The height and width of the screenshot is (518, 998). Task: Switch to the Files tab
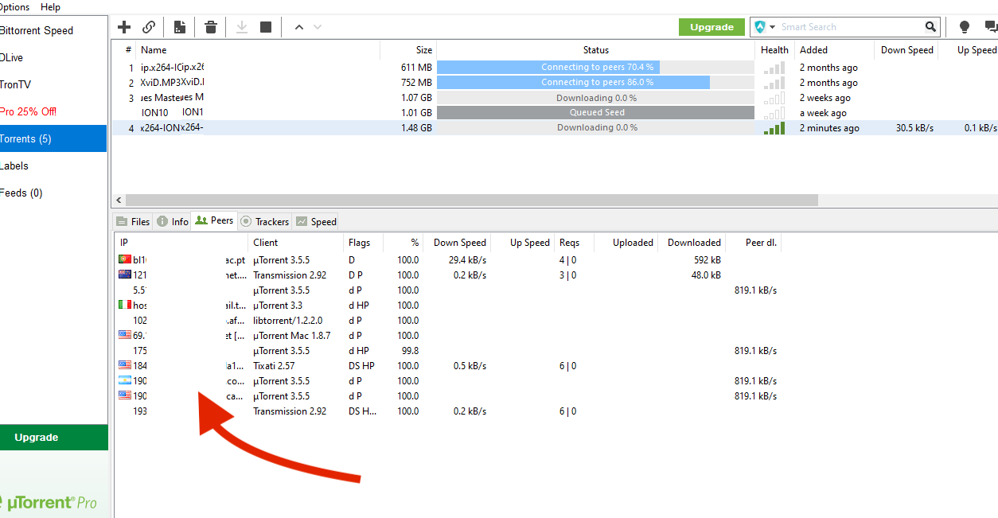133,221
